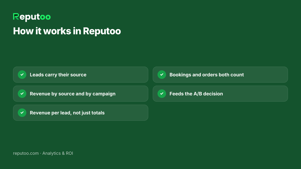
Task: Click the checkmark beside Leads carry their source
Action: (x=22, y=75)
